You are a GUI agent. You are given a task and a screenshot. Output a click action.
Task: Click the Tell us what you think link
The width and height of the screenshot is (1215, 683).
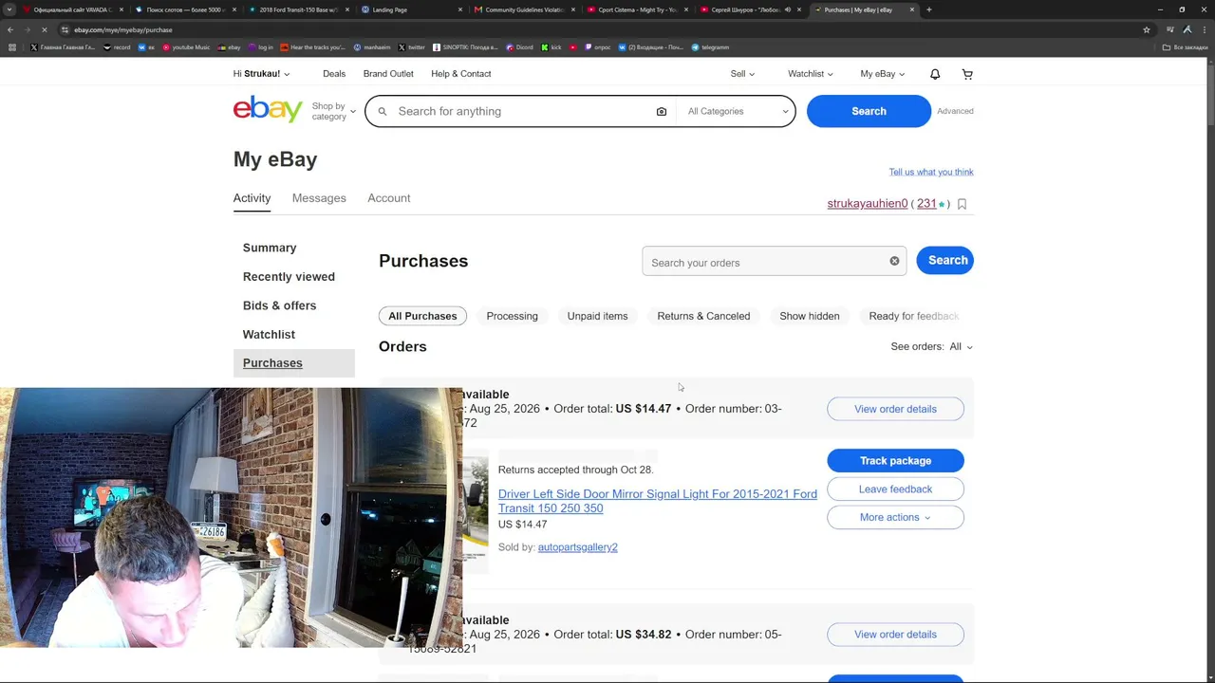pos(931,172)
